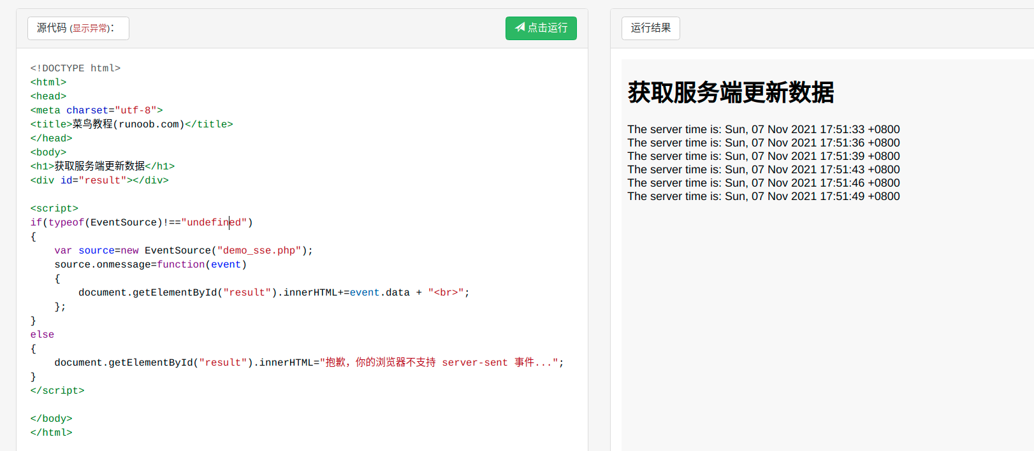Viewport: 1034px width, 451px height.
Task: Click the 显示异常 link
Action: 90,29
